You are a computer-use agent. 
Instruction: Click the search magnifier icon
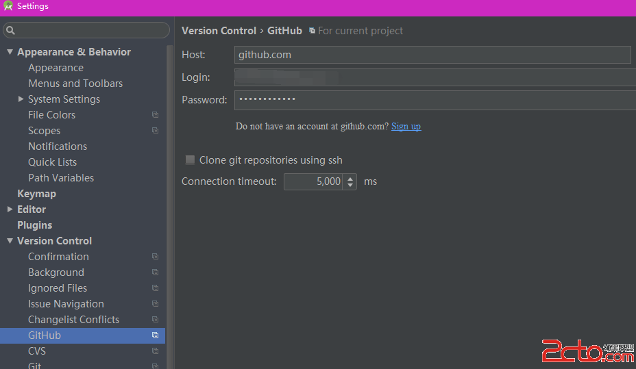pyautogui.click(x=10, y=30)
